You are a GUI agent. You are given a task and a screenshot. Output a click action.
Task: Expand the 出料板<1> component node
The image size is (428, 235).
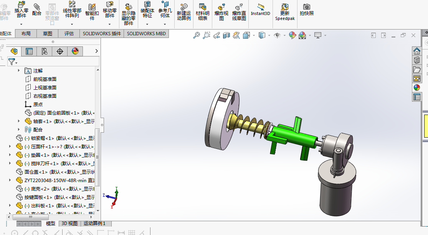(x=10, y=205)
